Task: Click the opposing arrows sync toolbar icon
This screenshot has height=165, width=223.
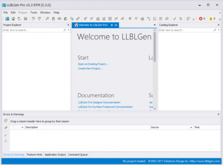Action: tap(181, 19)
